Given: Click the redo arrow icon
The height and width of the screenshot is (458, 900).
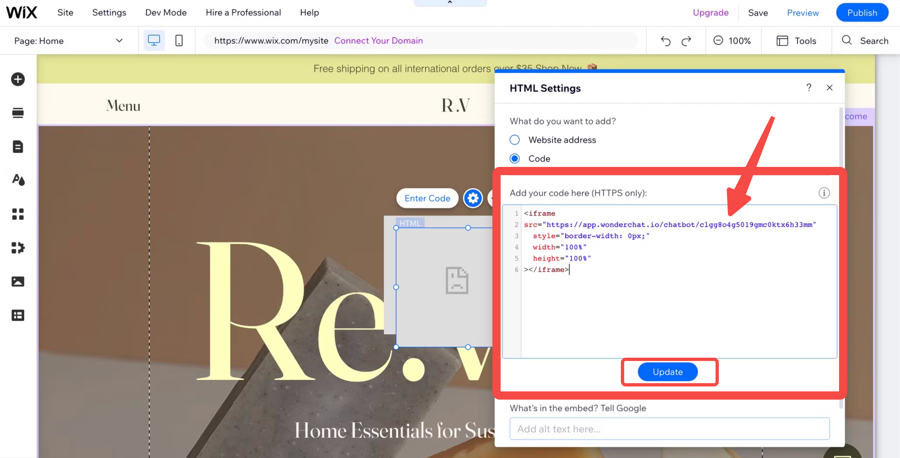Looking at the screenshot, I should tap(686, 41).
